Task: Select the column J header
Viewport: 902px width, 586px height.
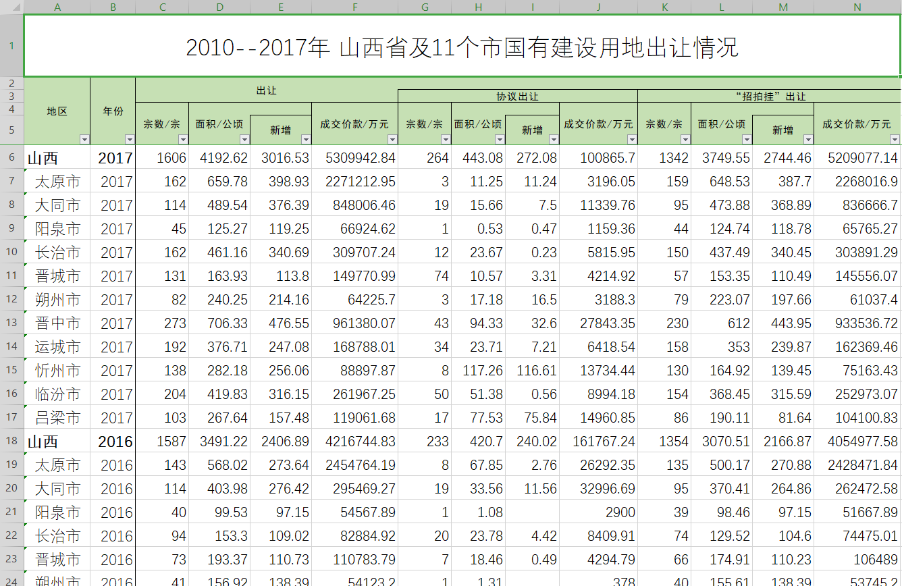Action: 598,7
